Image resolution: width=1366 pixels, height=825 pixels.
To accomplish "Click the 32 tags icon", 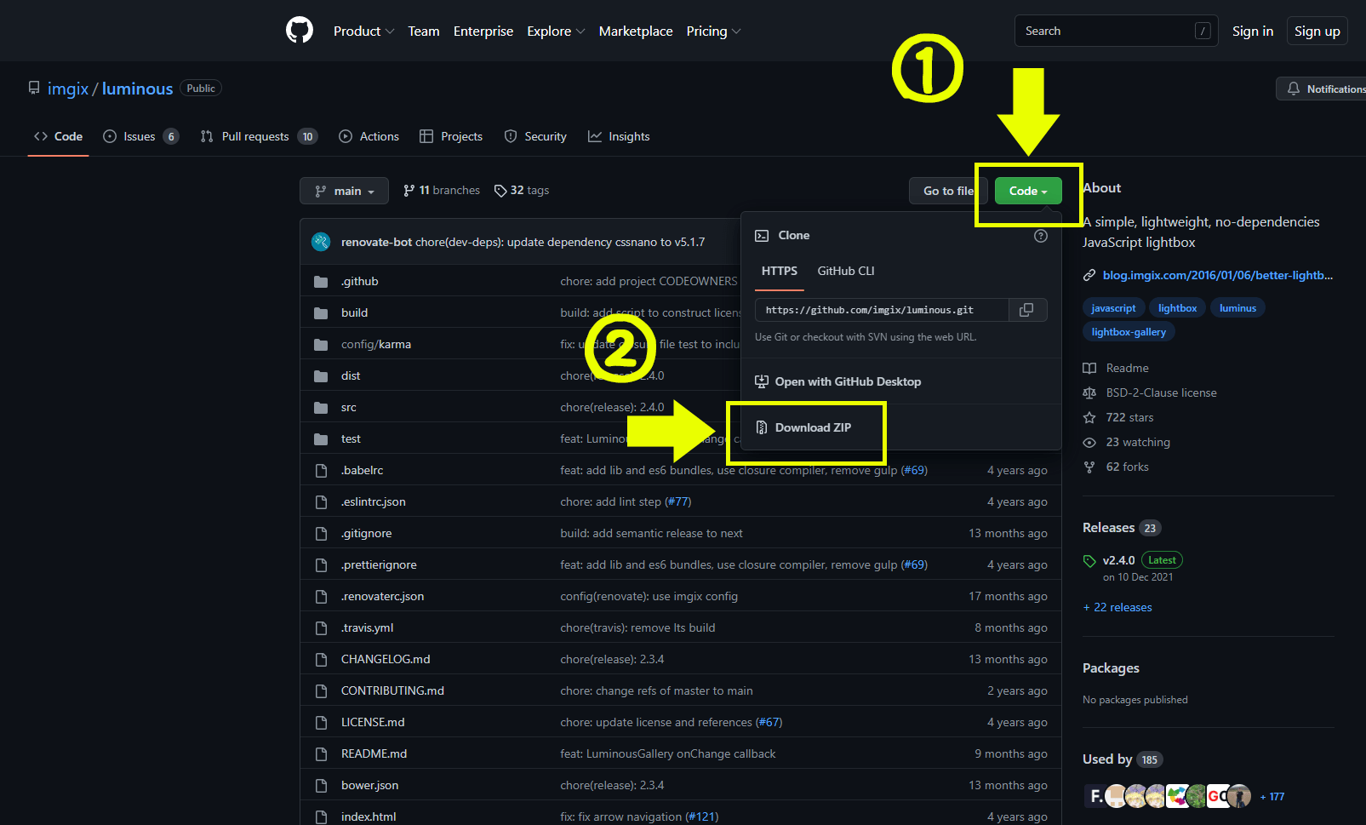I will [500, 191].
